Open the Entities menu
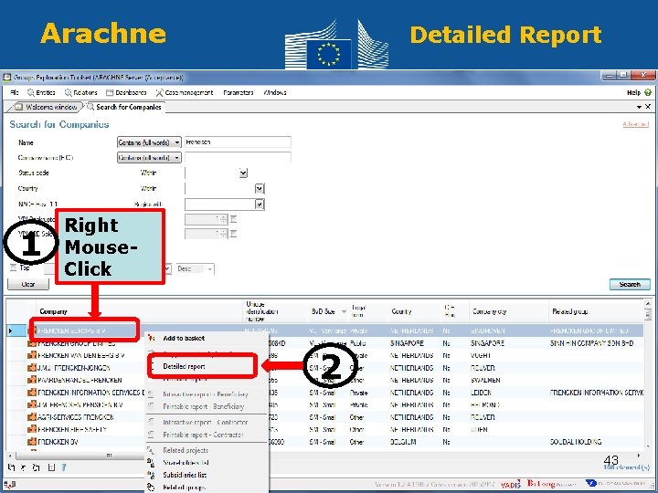The image size is (658, 493). 41,92
